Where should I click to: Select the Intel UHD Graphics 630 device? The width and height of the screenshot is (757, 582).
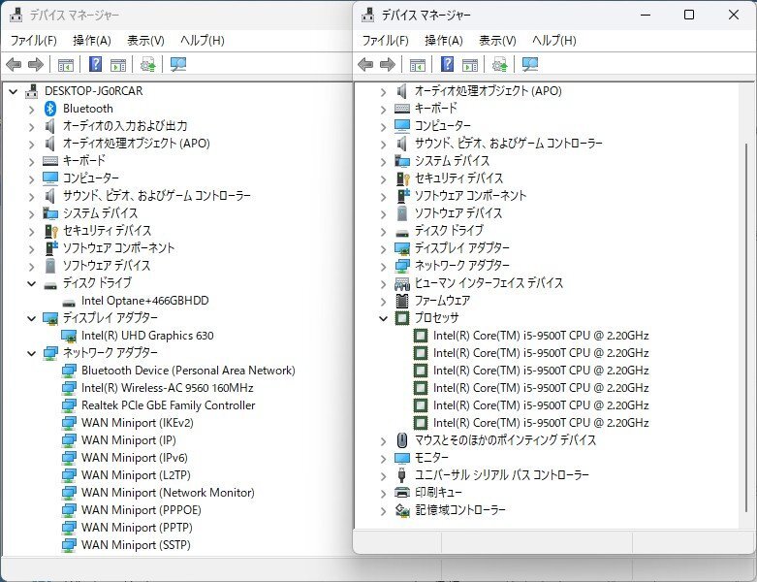147,336
